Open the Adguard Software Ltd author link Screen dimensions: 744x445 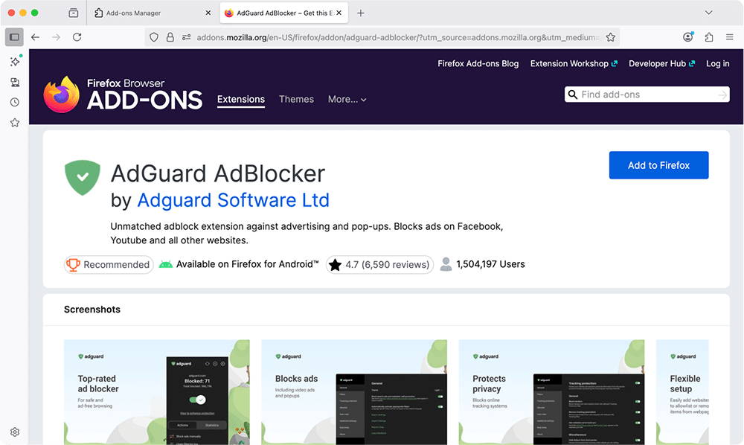[x=233, y=200]
